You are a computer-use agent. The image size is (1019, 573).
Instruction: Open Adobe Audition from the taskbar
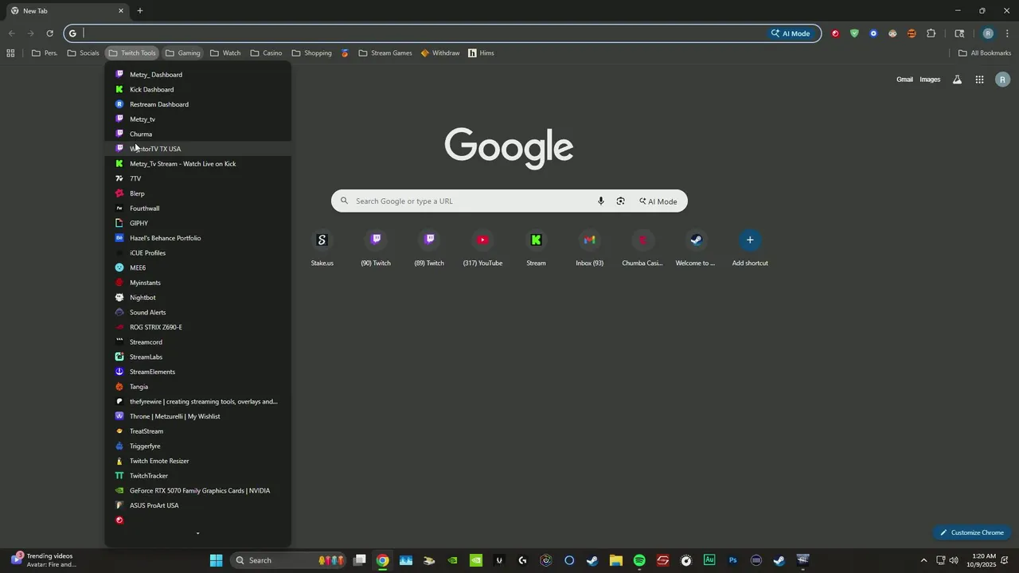709,560
